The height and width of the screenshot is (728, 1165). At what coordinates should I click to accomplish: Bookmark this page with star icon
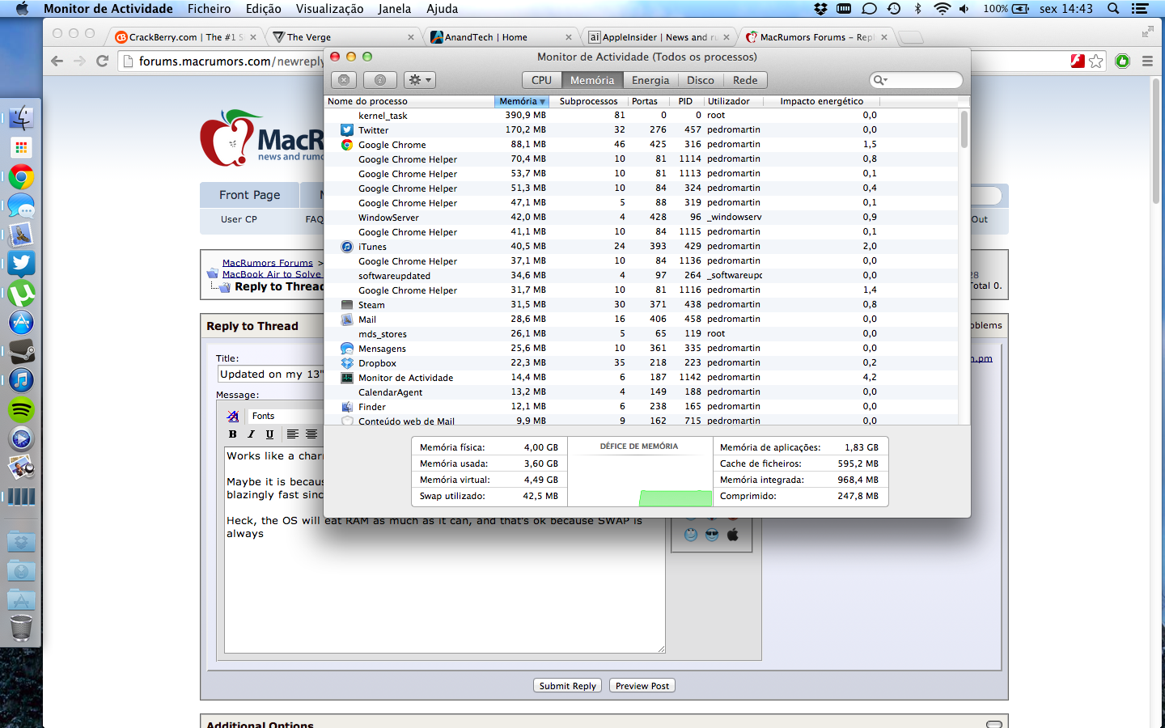pyautogui.click(x=1096, y=61)
